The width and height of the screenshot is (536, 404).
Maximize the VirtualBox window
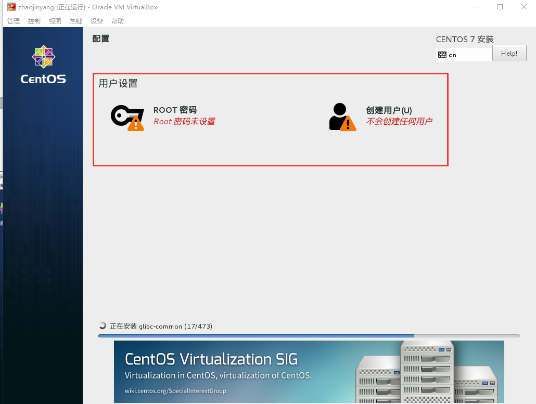(x=500, y=7)
